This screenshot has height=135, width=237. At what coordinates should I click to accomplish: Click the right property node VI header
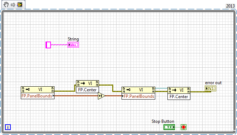[138, 90]
